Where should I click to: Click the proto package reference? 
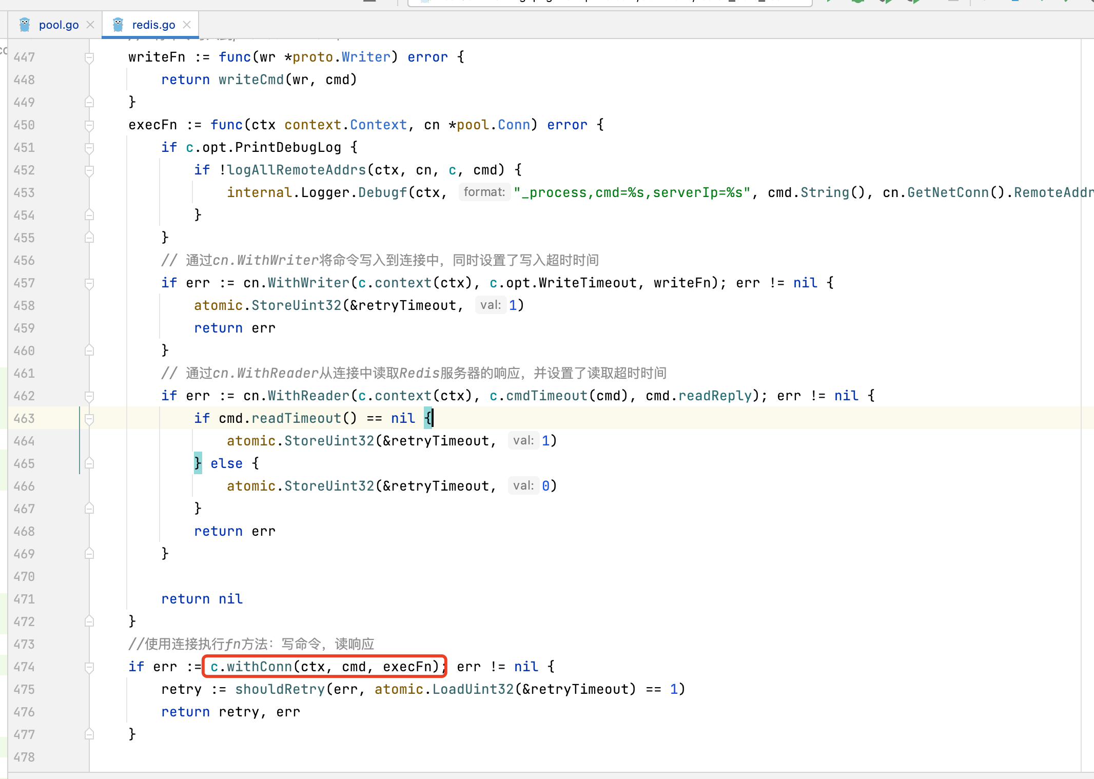click(313, 57)
